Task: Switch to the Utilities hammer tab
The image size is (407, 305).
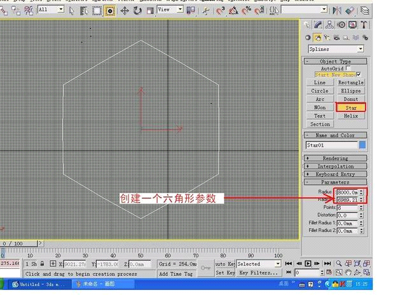Action: 364,25
